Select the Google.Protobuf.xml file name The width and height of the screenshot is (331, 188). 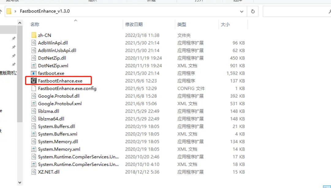(60, 103)
